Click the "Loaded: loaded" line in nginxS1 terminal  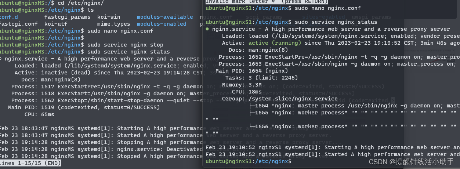341,36
